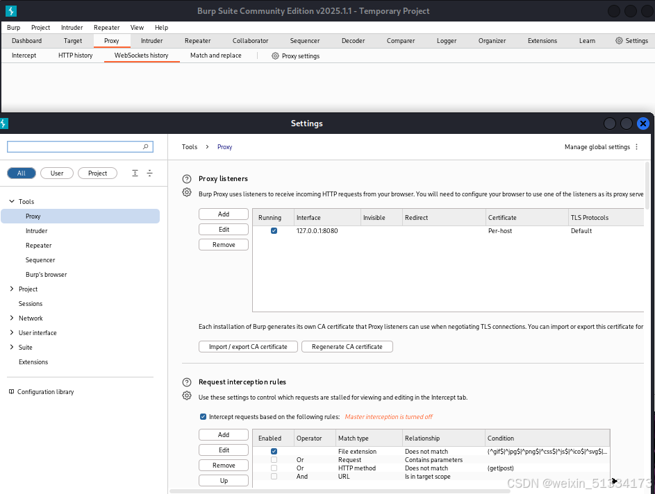
Task: Click the Interface column header in listeners table
Action: pyautogui.click(x=327, y=218)
